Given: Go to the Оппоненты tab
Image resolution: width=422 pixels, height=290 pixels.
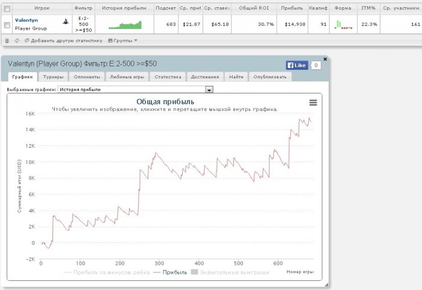Looking at the screenshot, I should (87, 77).
